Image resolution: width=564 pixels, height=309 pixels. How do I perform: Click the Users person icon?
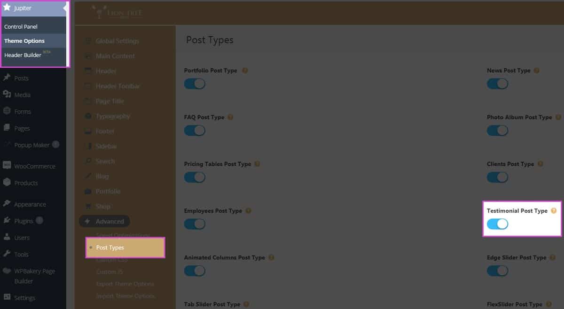pyautogui.click(x=7, y=237)
